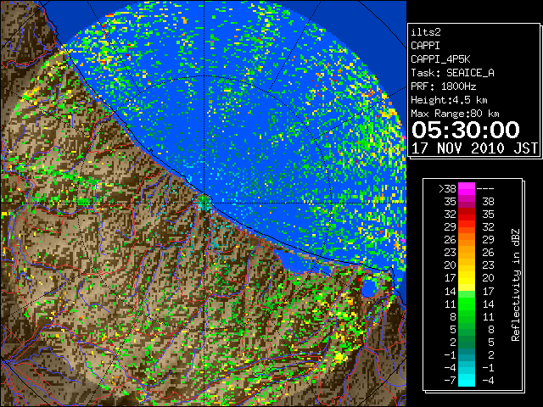Click the "Reflectivity in dBZ" legend title
This screenshot has width=543, height=407.
[x=516, y=285]
